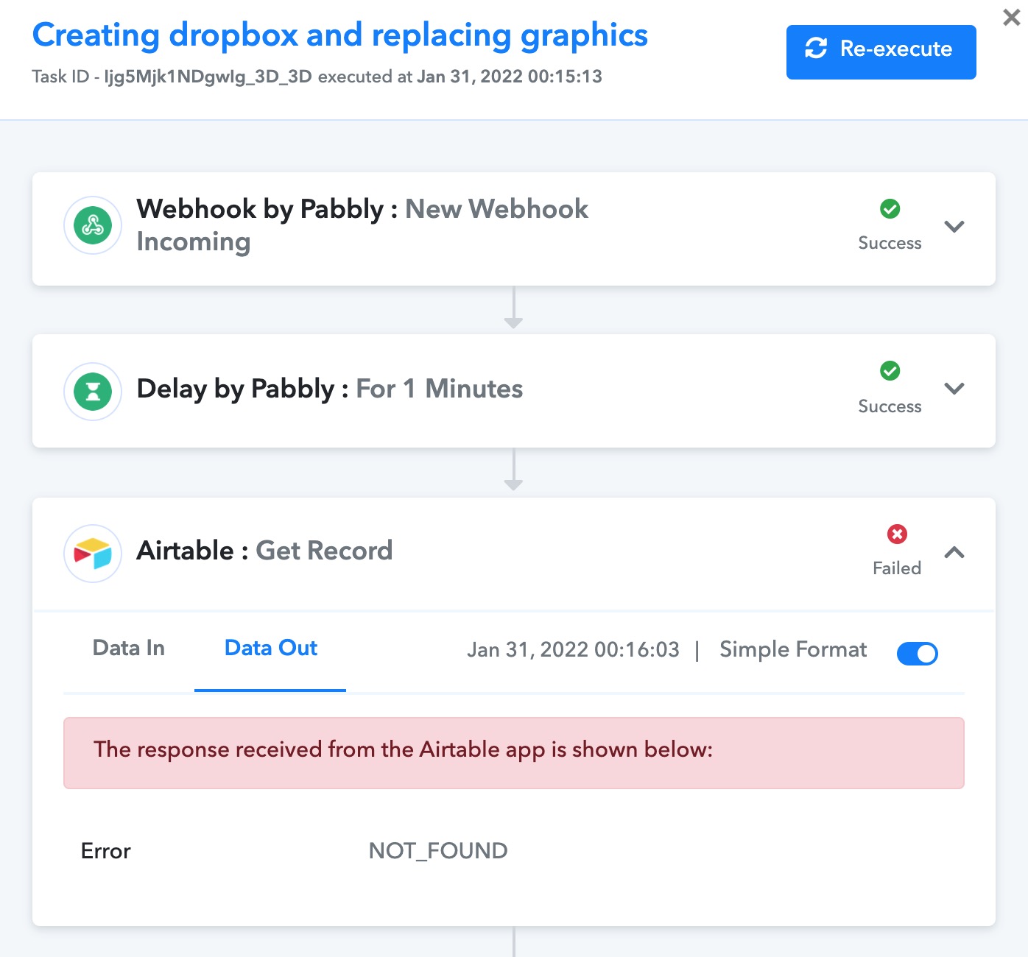The height and width of the screenshot is (957, 1028).
Task: Toggle the Simple Format switch off
Action: coord(917,653)
